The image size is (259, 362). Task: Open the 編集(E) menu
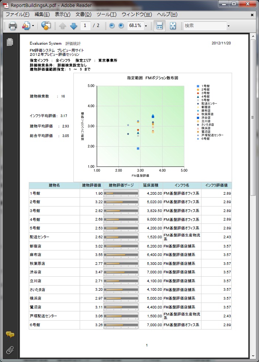point(42,14)
